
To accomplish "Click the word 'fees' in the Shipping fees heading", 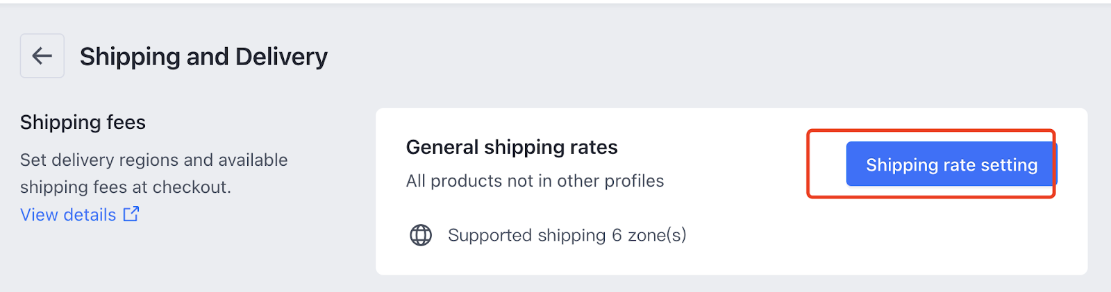I will coord(126,122).
